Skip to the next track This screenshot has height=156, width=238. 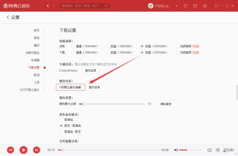37,150
